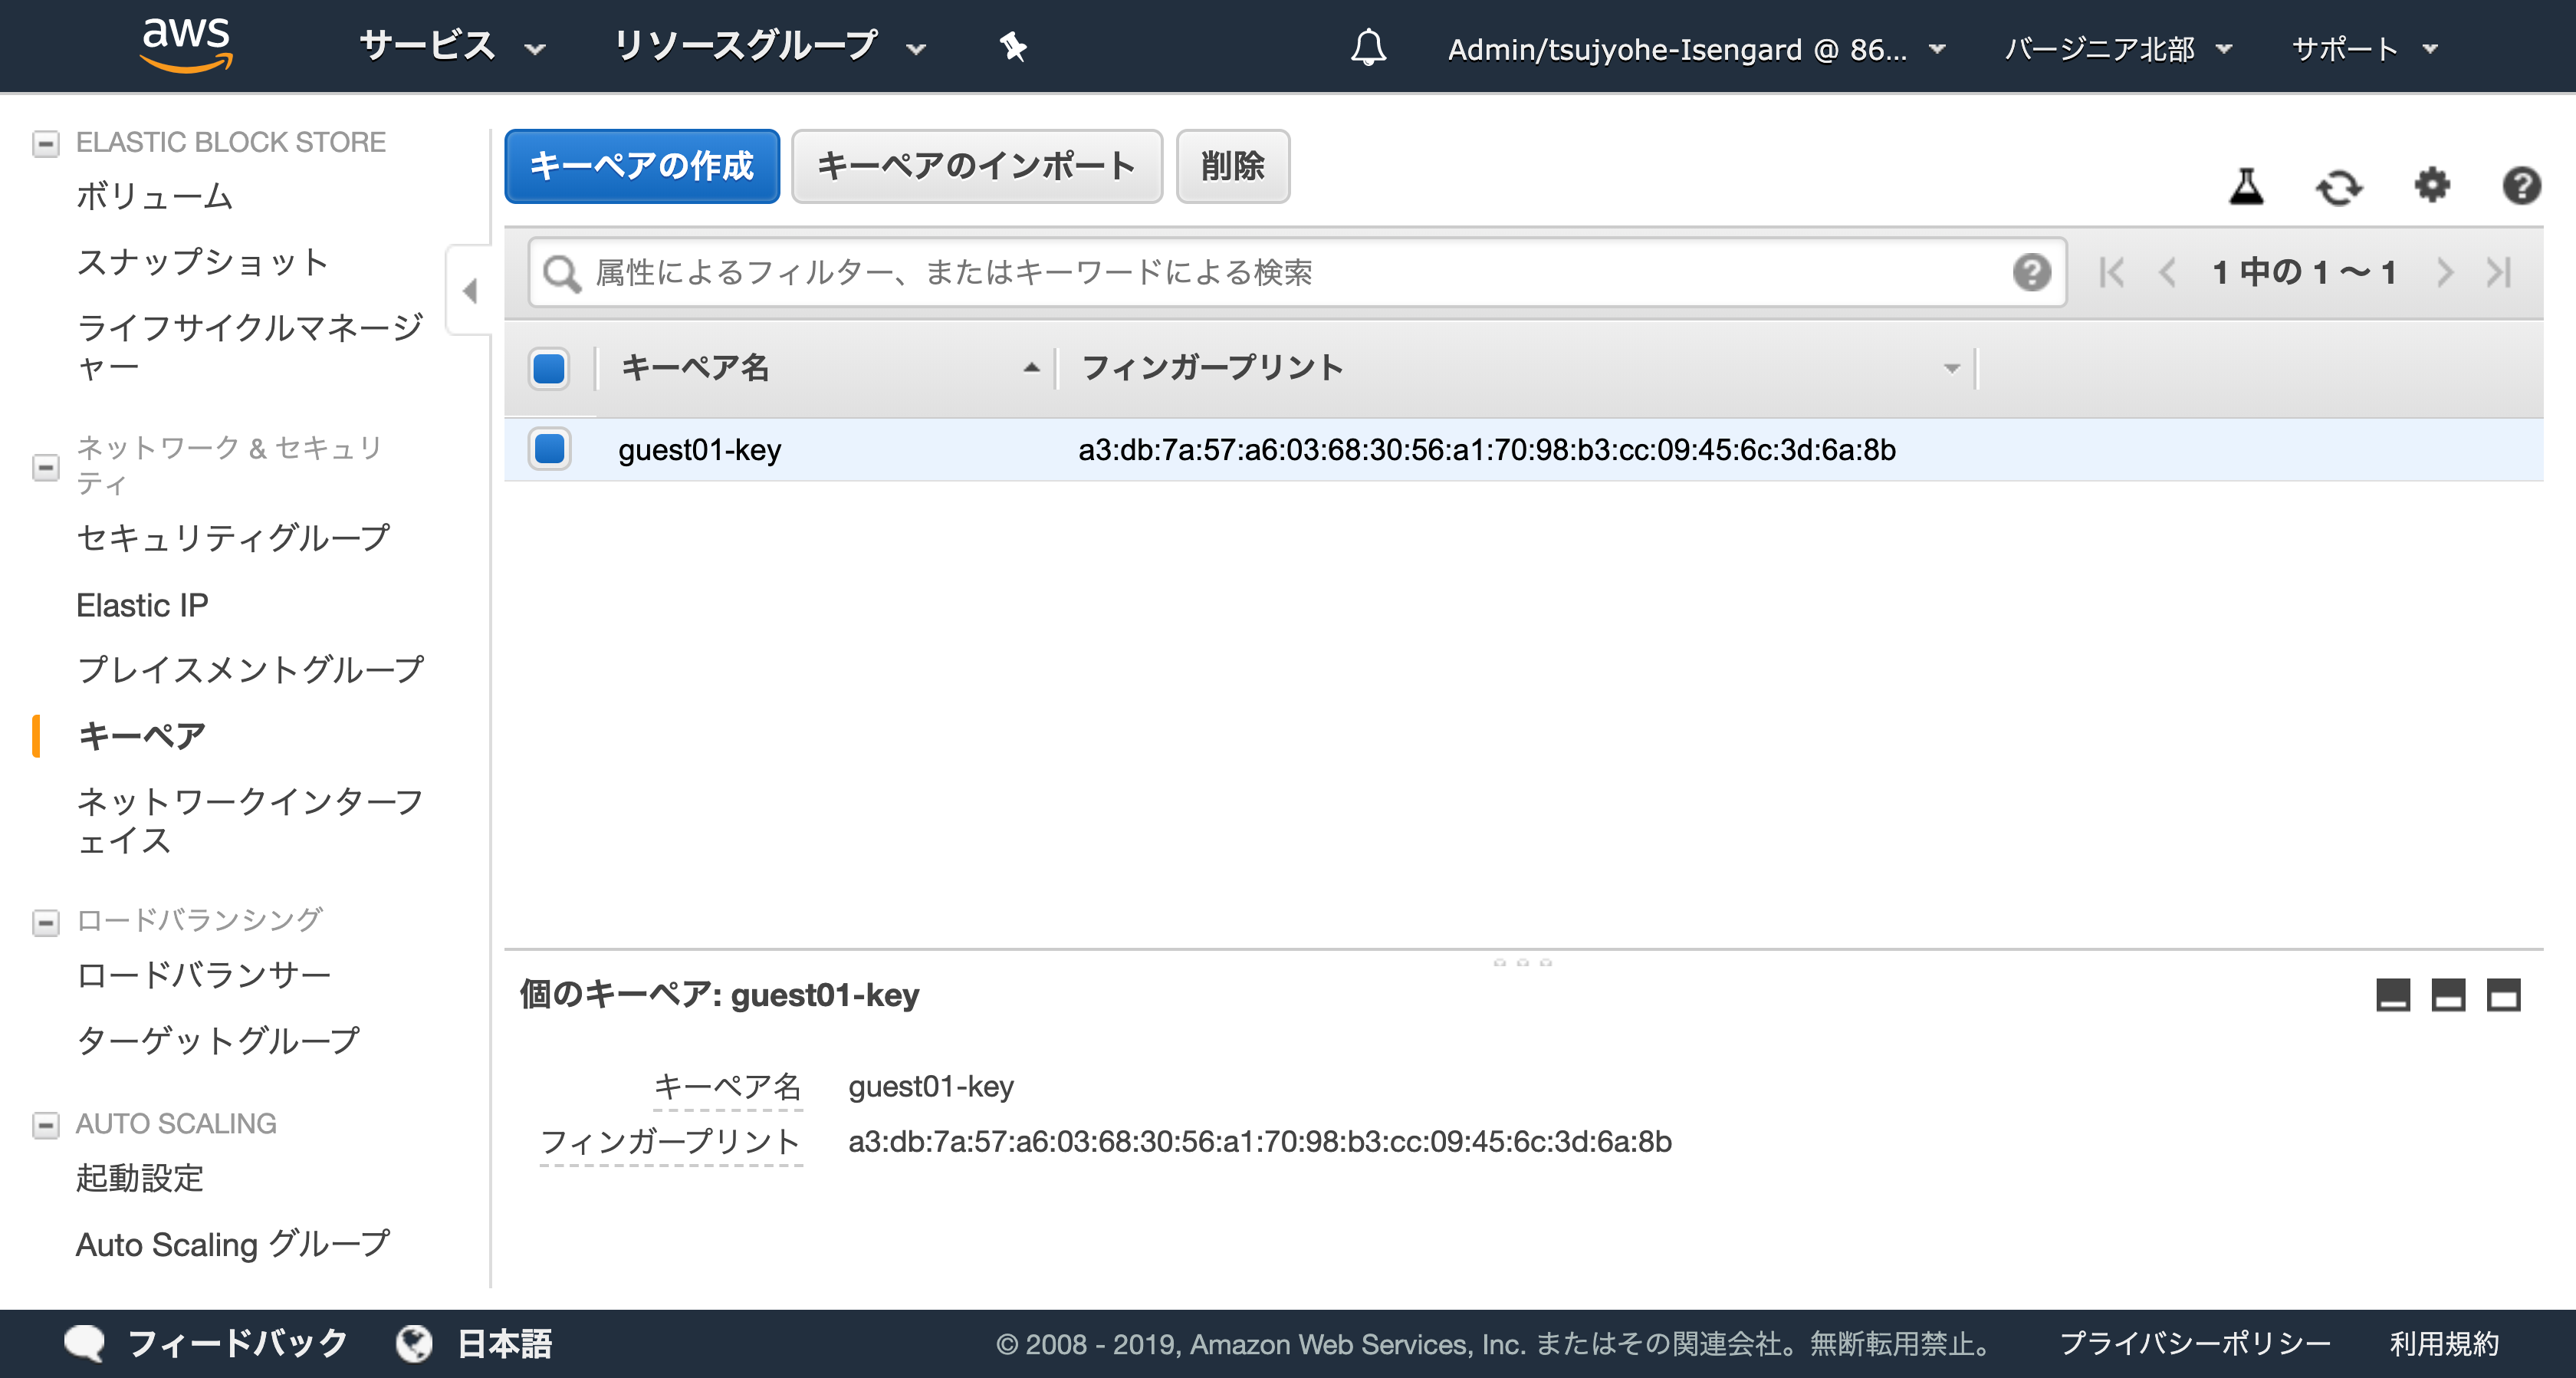The image size is (2576, 1378).
Task: Open the Admin account dropdown
Action: pyautogui.click(x=1697, y=48)
